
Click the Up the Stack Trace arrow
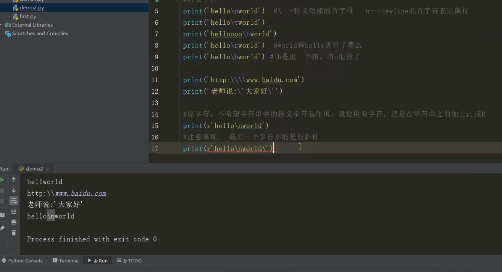(14, 179)
